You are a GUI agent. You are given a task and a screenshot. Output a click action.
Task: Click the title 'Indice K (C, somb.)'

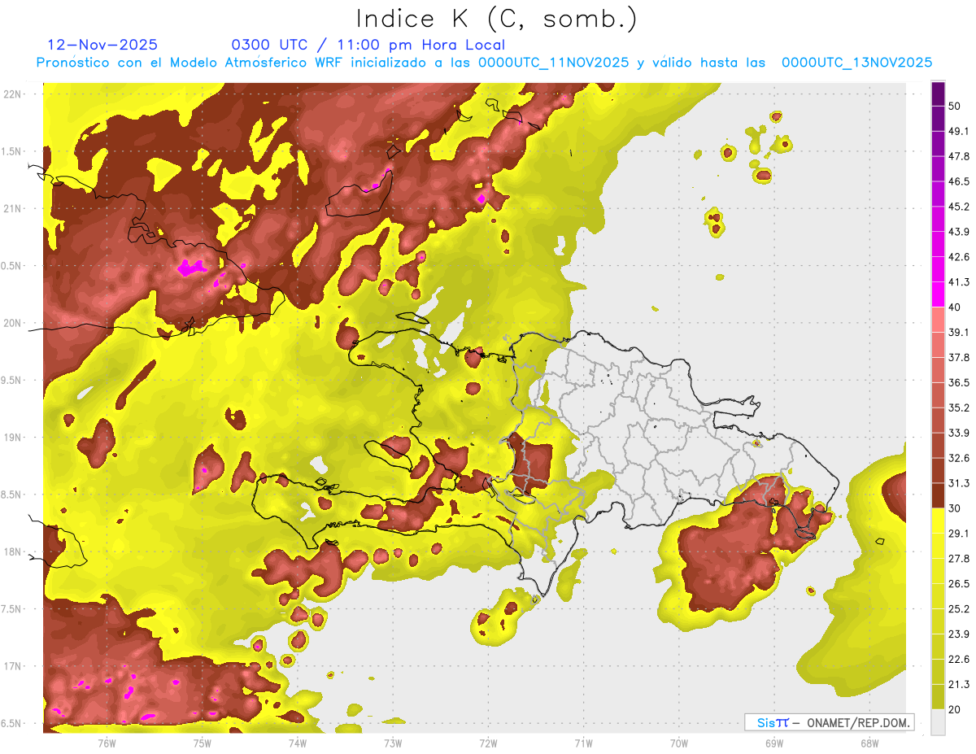click(x=497, y=19)
